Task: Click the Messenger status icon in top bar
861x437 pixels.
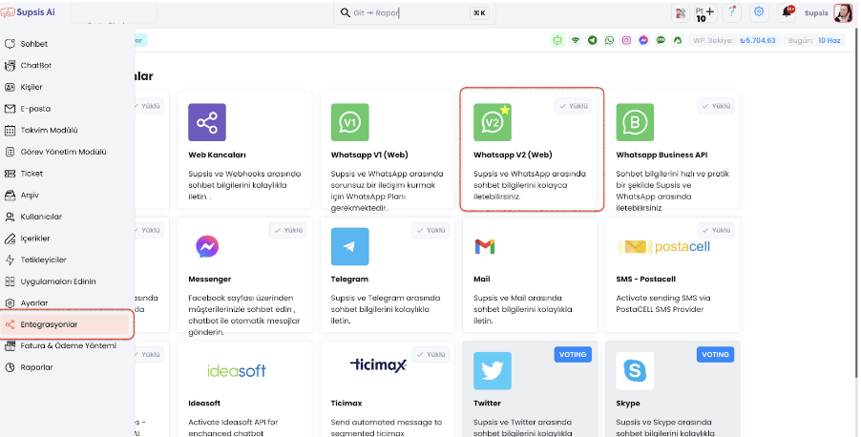Action: 643,40
